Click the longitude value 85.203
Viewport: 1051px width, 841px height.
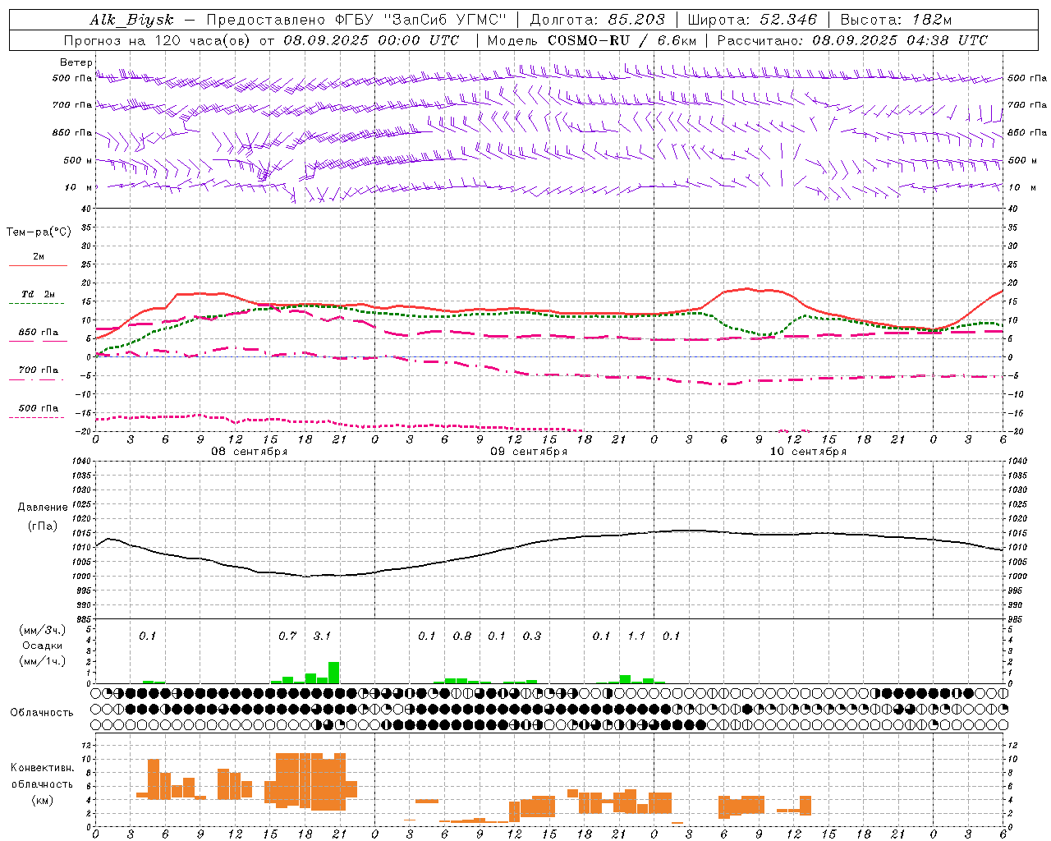(x=636, y=20)
